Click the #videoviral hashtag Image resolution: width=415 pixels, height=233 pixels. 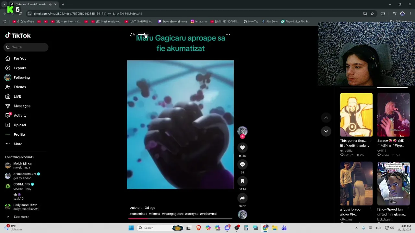(x=208, y=214)
